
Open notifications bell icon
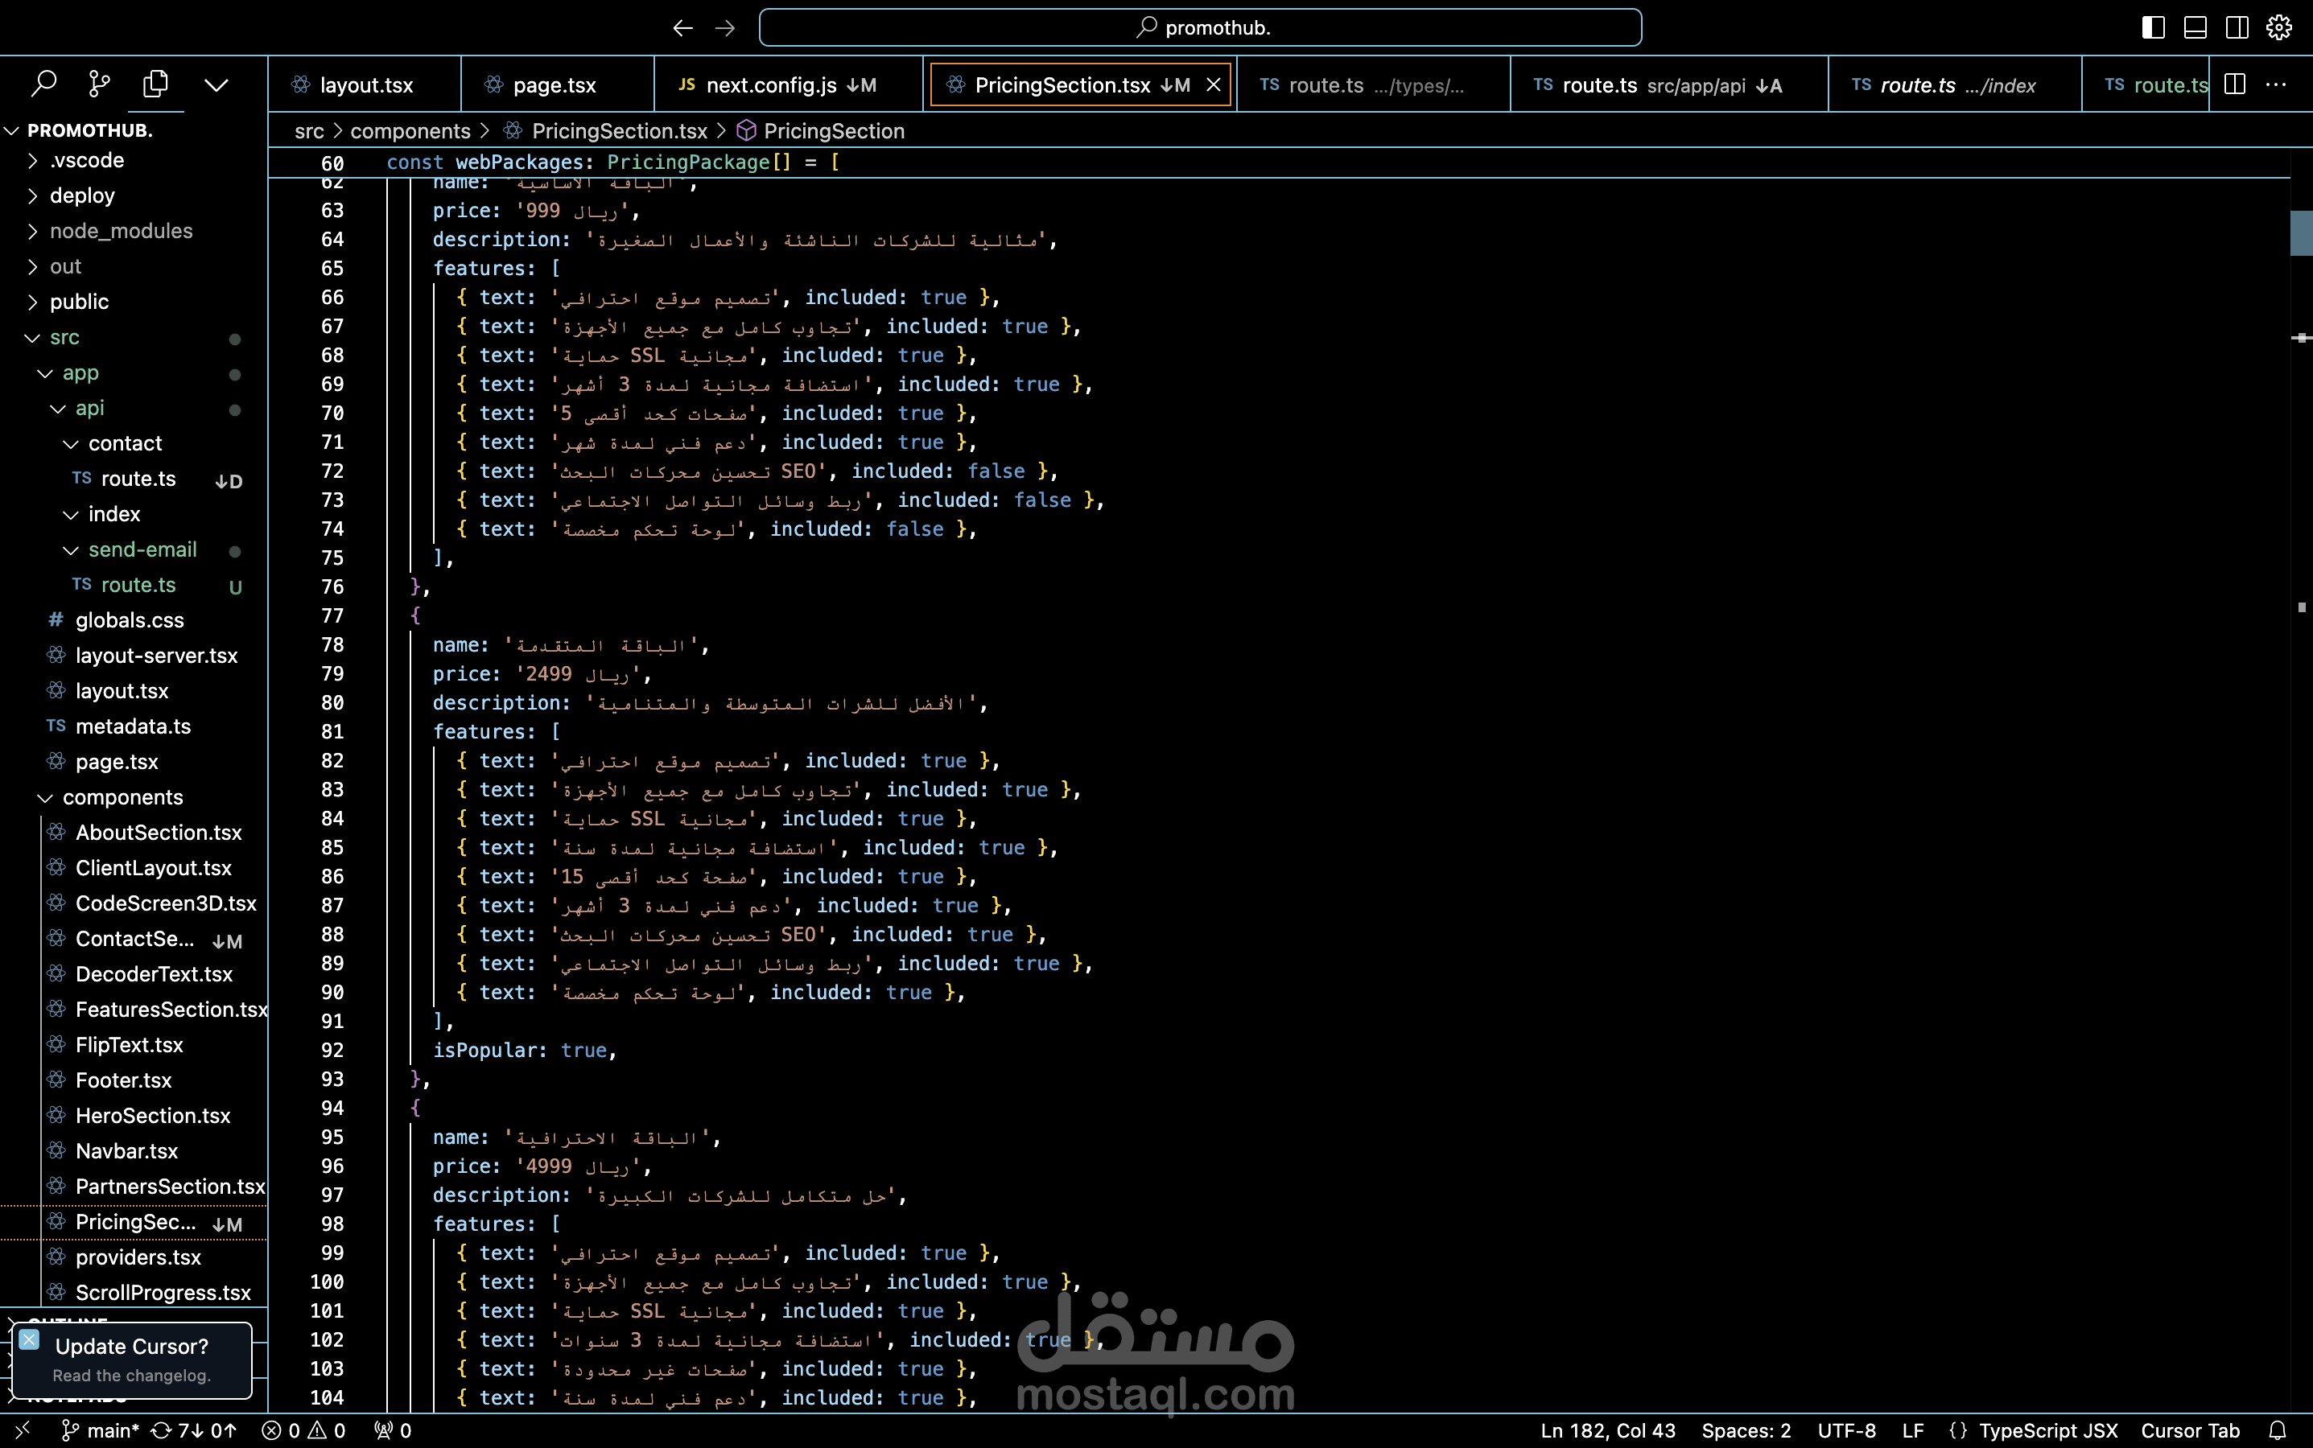(x=2278, y=1431)
